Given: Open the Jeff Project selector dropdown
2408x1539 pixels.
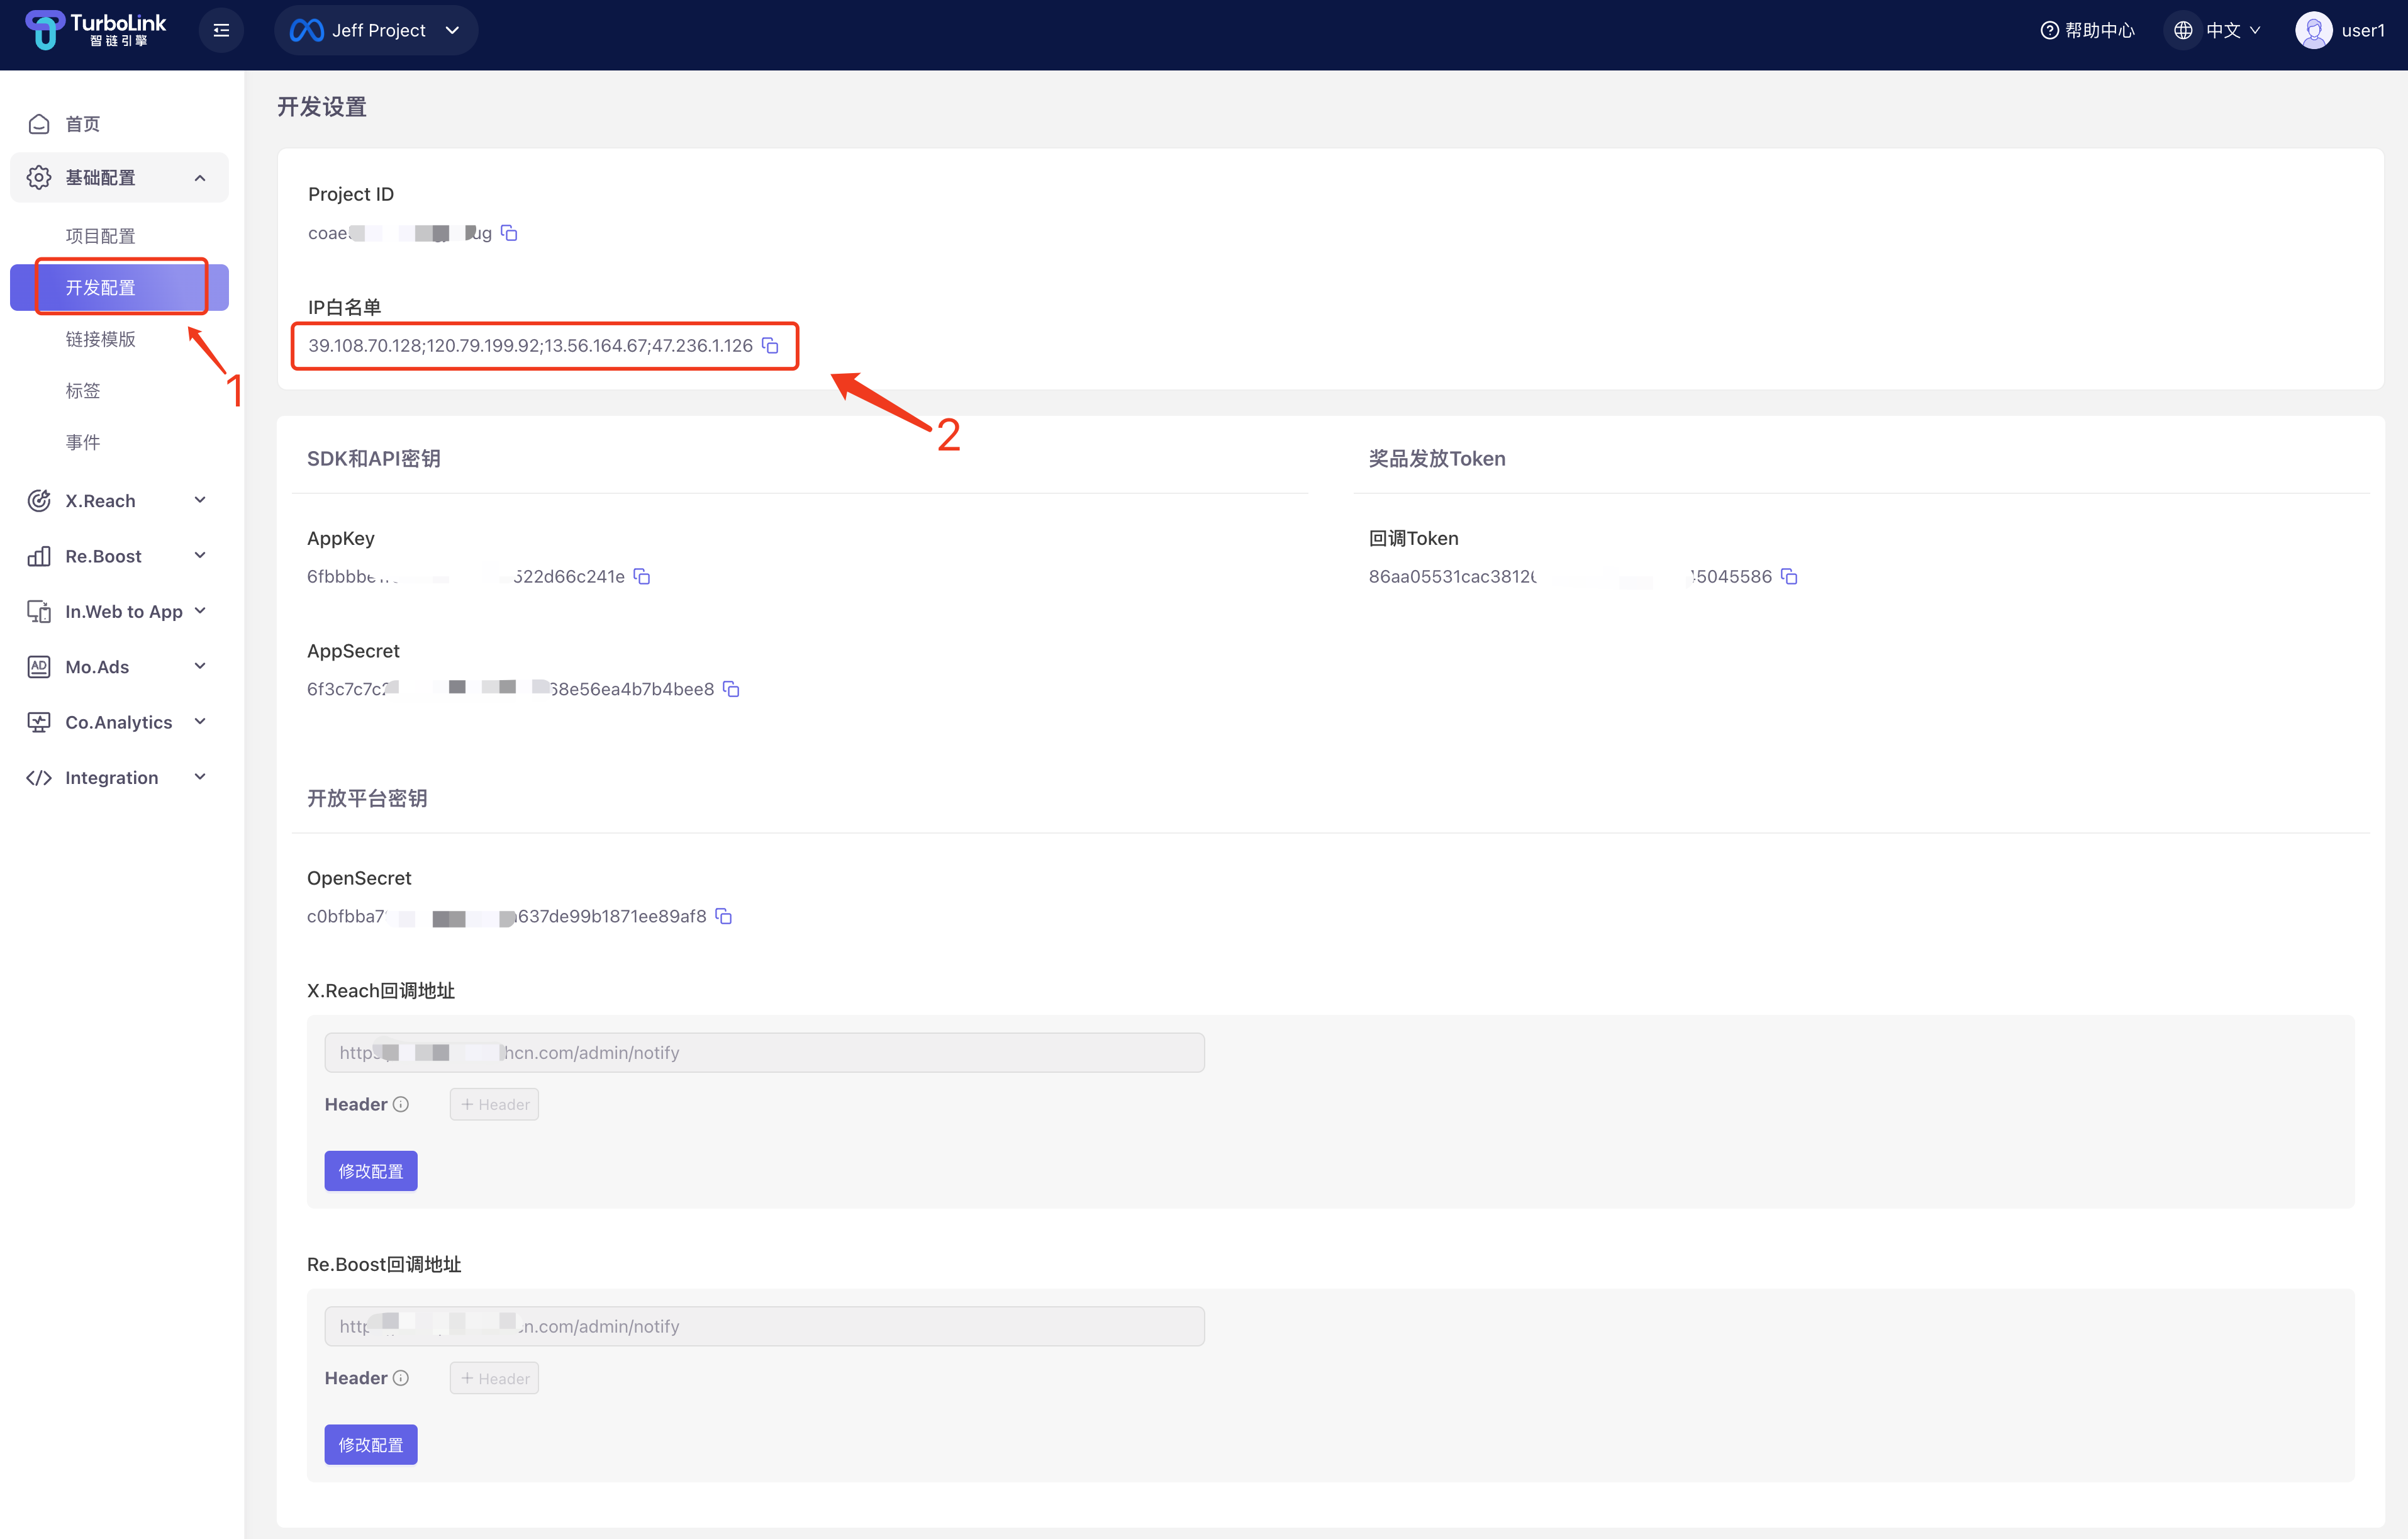Looking at the screenshot, I should coord(376,30).
